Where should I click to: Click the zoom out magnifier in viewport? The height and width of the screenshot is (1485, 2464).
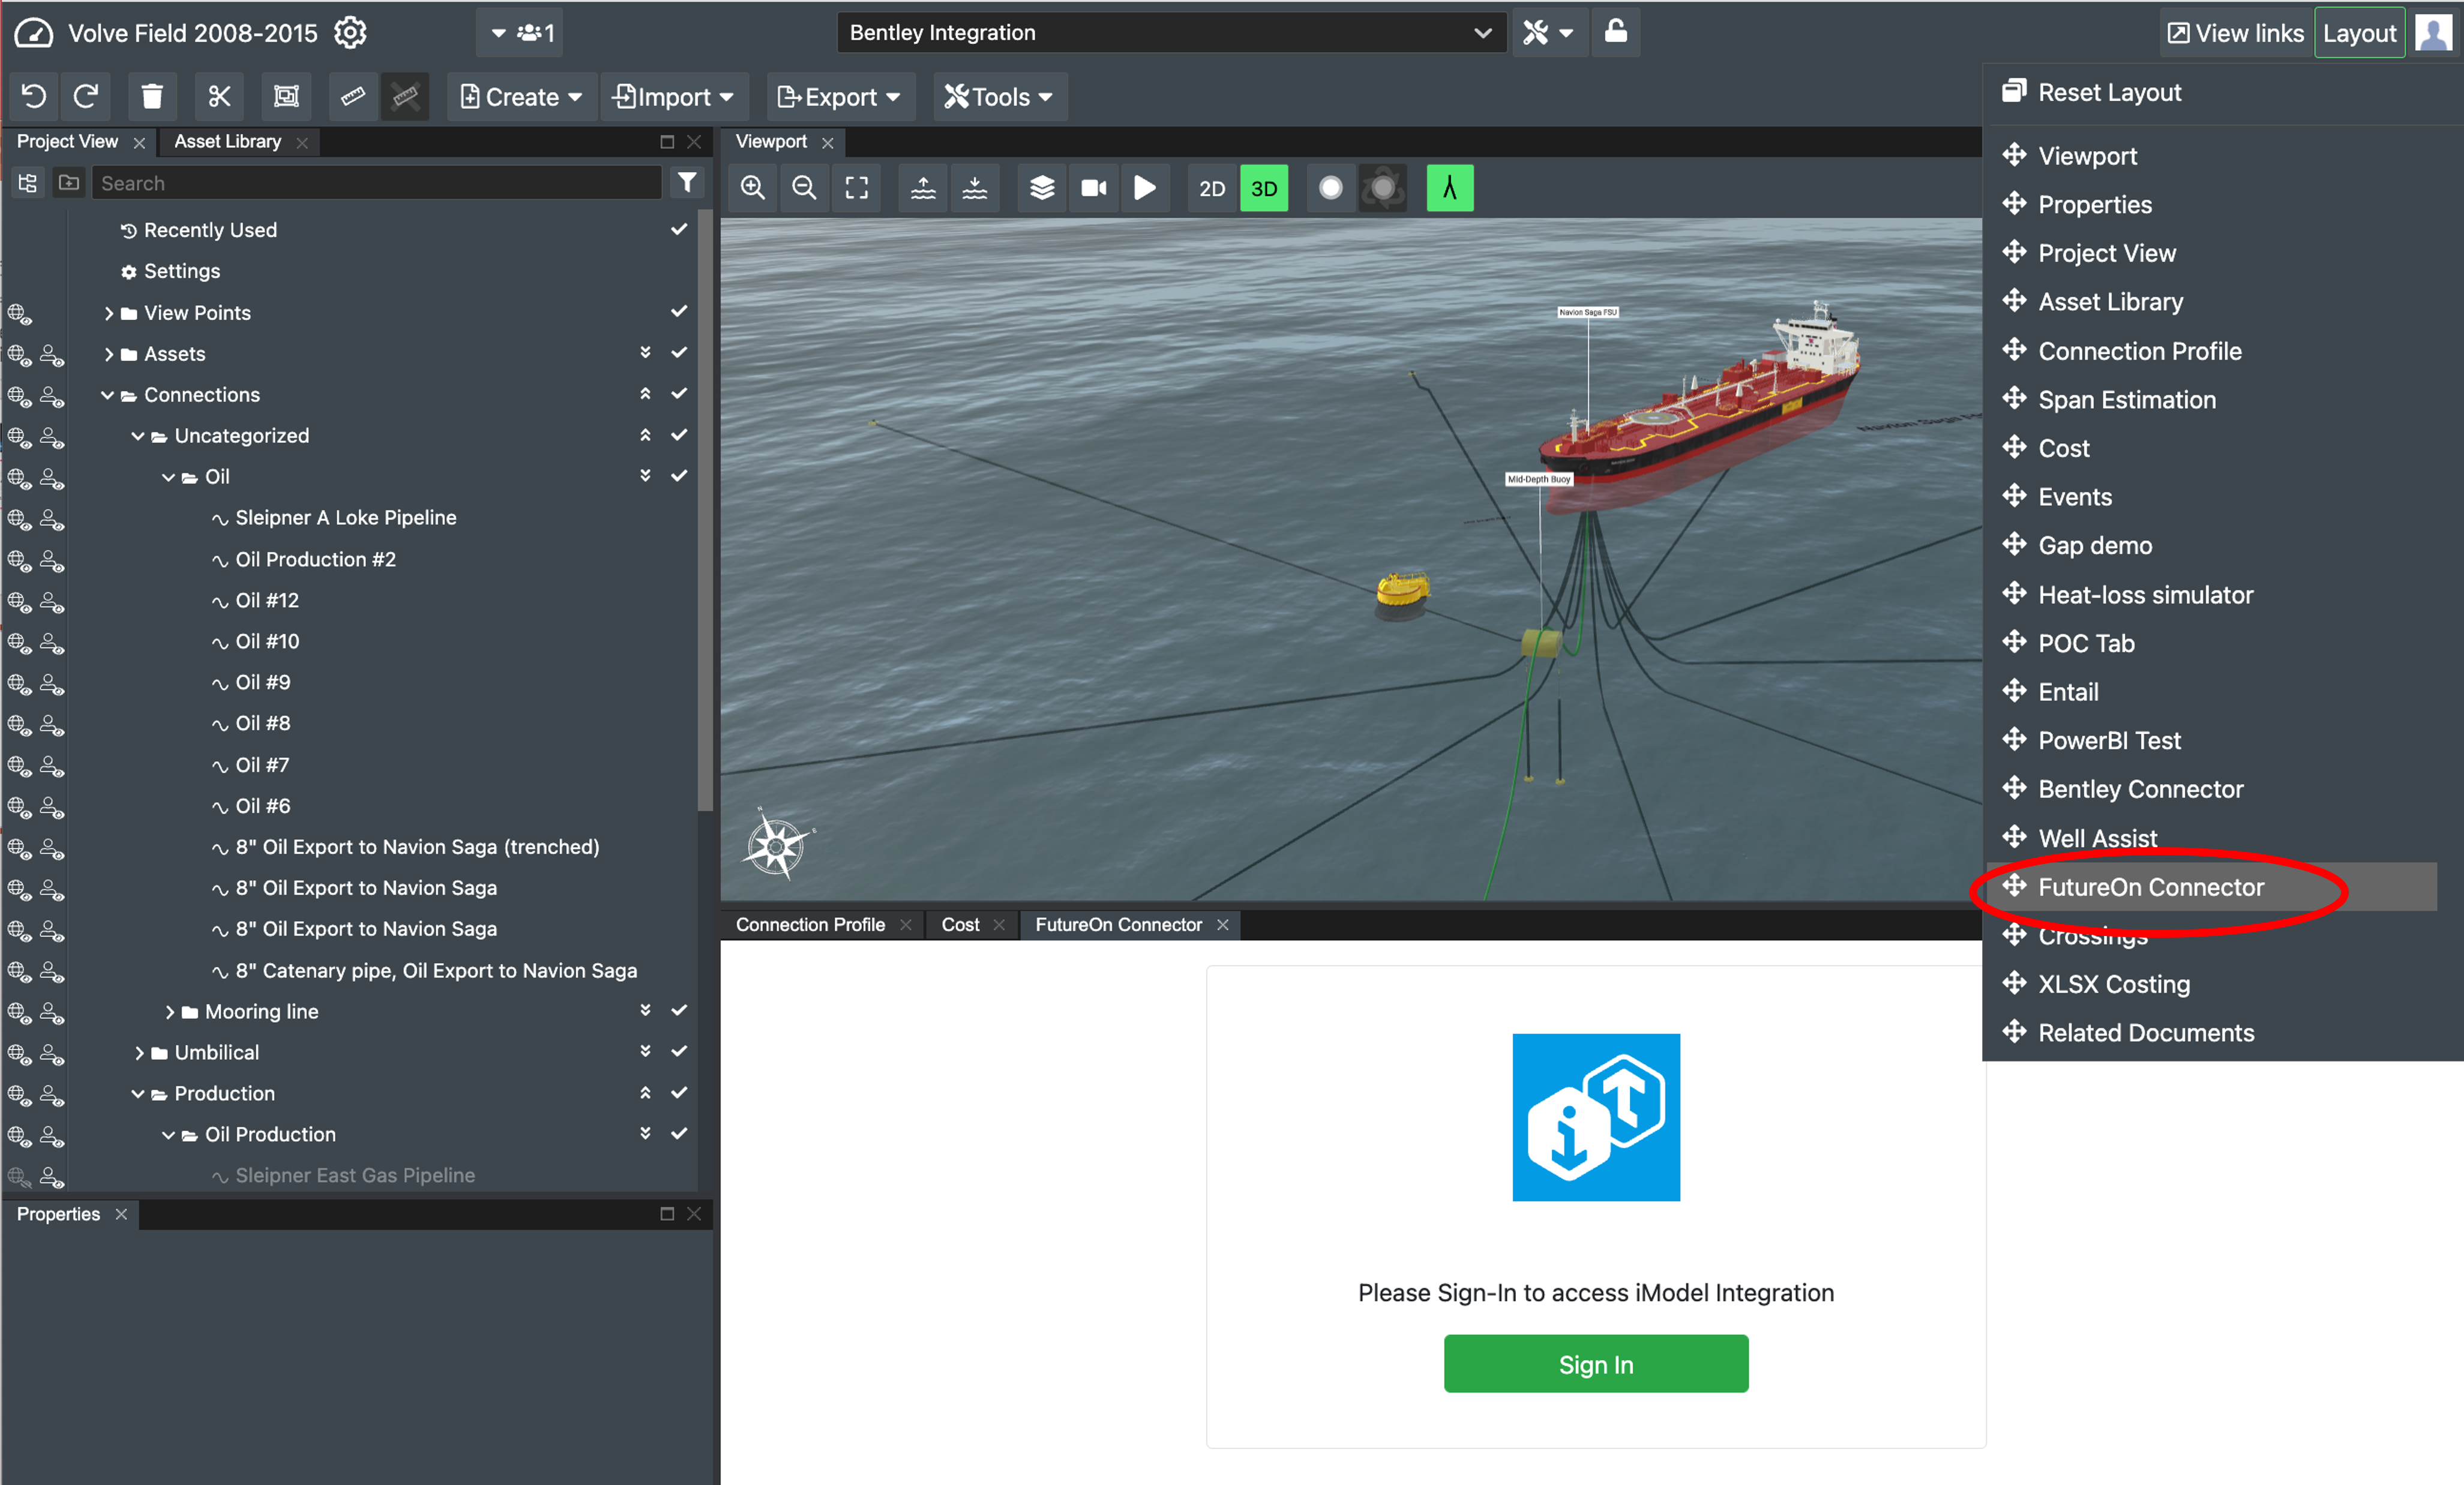[x=804, y=188]
